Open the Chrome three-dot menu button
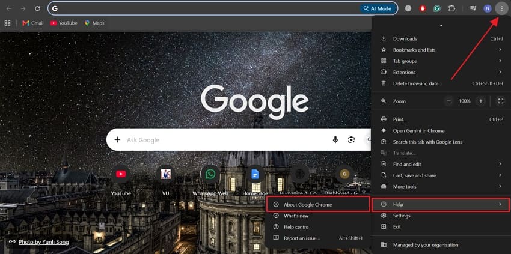 501,8
